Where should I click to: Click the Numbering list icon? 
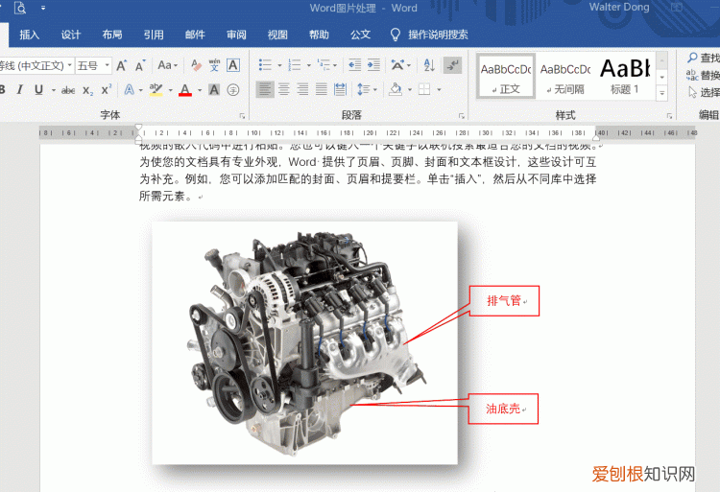[294, 65]
